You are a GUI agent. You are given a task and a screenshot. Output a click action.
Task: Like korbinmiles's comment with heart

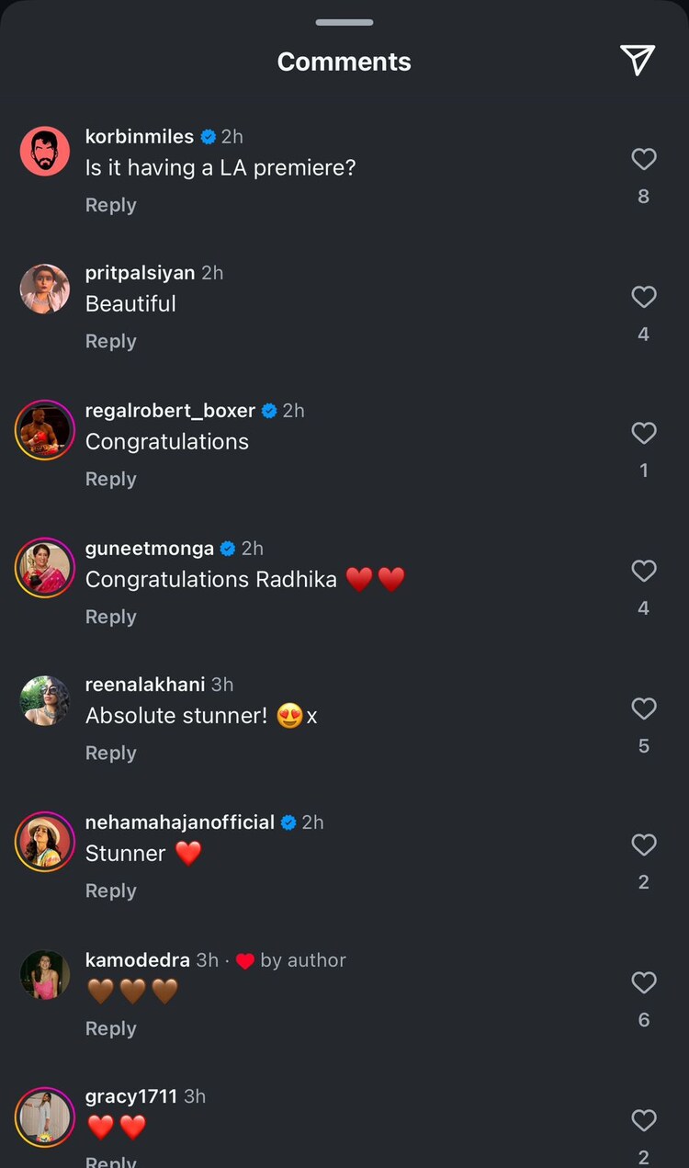[x=644, y=160]
